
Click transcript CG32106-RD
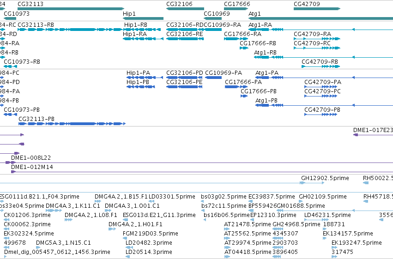(x=185, y=30)
